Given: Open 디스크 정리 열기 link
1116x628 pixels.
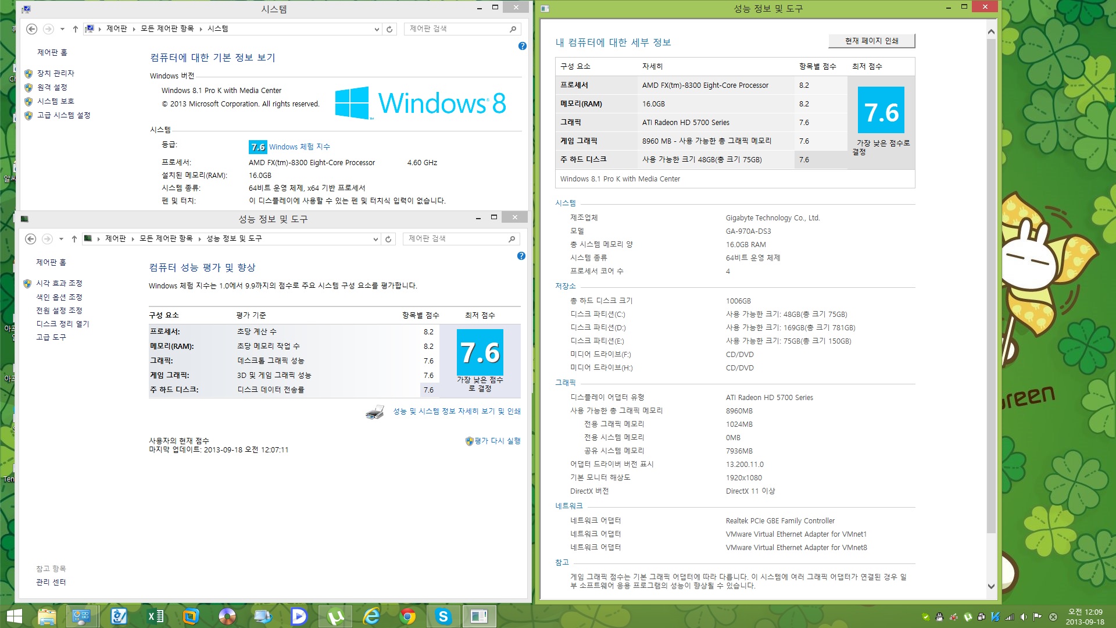Looking at the screenshot, I should [63, 324].
